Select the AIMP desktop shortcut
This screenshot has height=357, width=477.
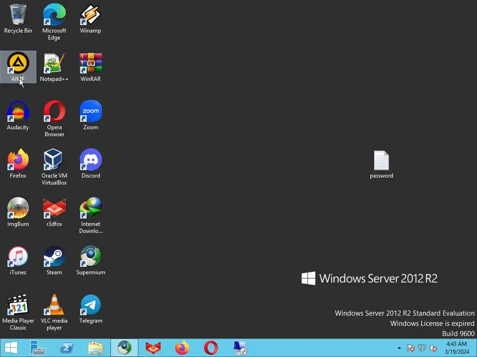tap(18, 67)
